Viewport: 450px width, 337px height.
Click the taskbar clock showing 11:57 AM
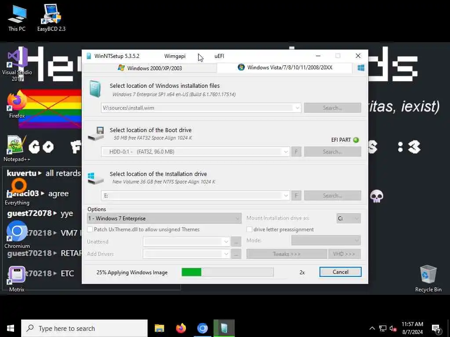(x=412, y=328)
